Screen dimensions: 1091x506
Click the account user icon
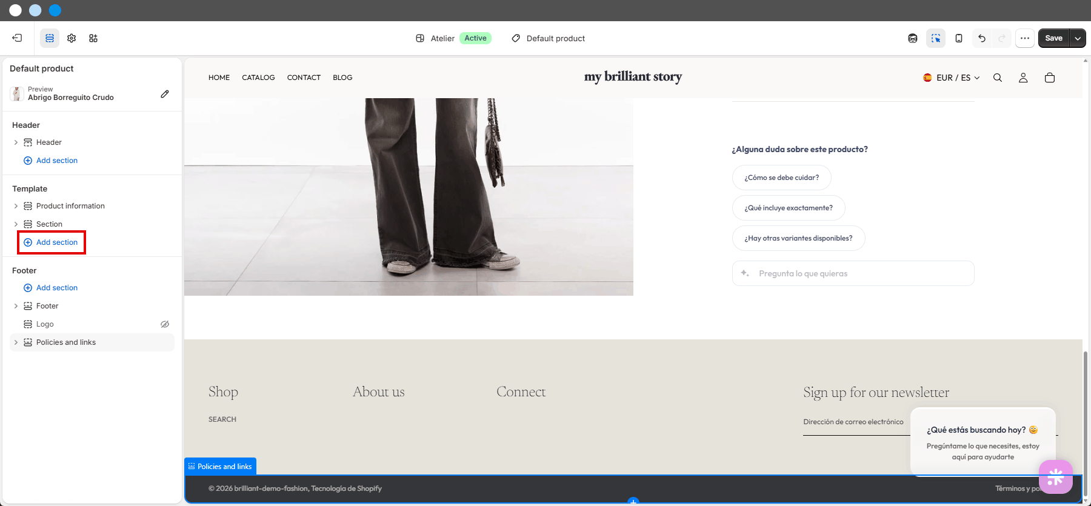1023,78
